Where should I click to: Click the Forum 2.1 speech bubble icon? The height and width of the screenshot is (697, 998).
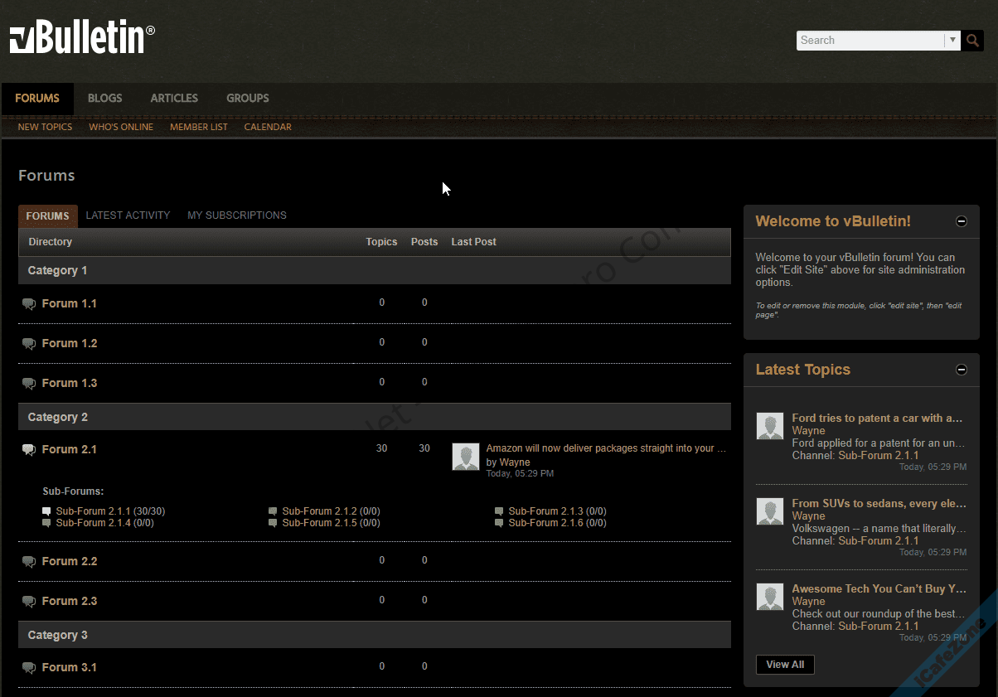tap(29, 450)
